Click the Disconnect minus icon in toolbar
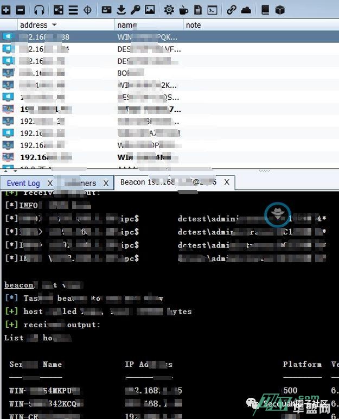The height and width of the screenshot is (419, 339). click(20, 10)
